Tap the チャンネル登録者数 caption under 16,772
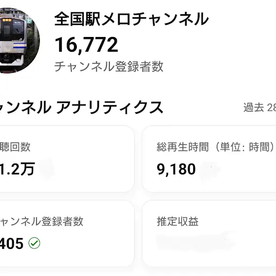 (109, 67)
